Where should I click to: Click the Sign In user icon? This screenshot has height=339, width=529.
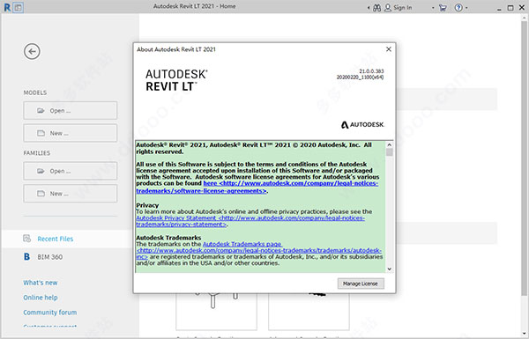tap(388, 7)
